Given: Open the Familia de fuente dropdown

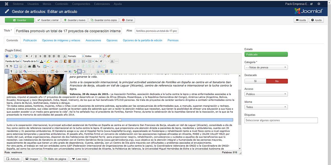Looking at the screenshot, I should coord(13,61).
